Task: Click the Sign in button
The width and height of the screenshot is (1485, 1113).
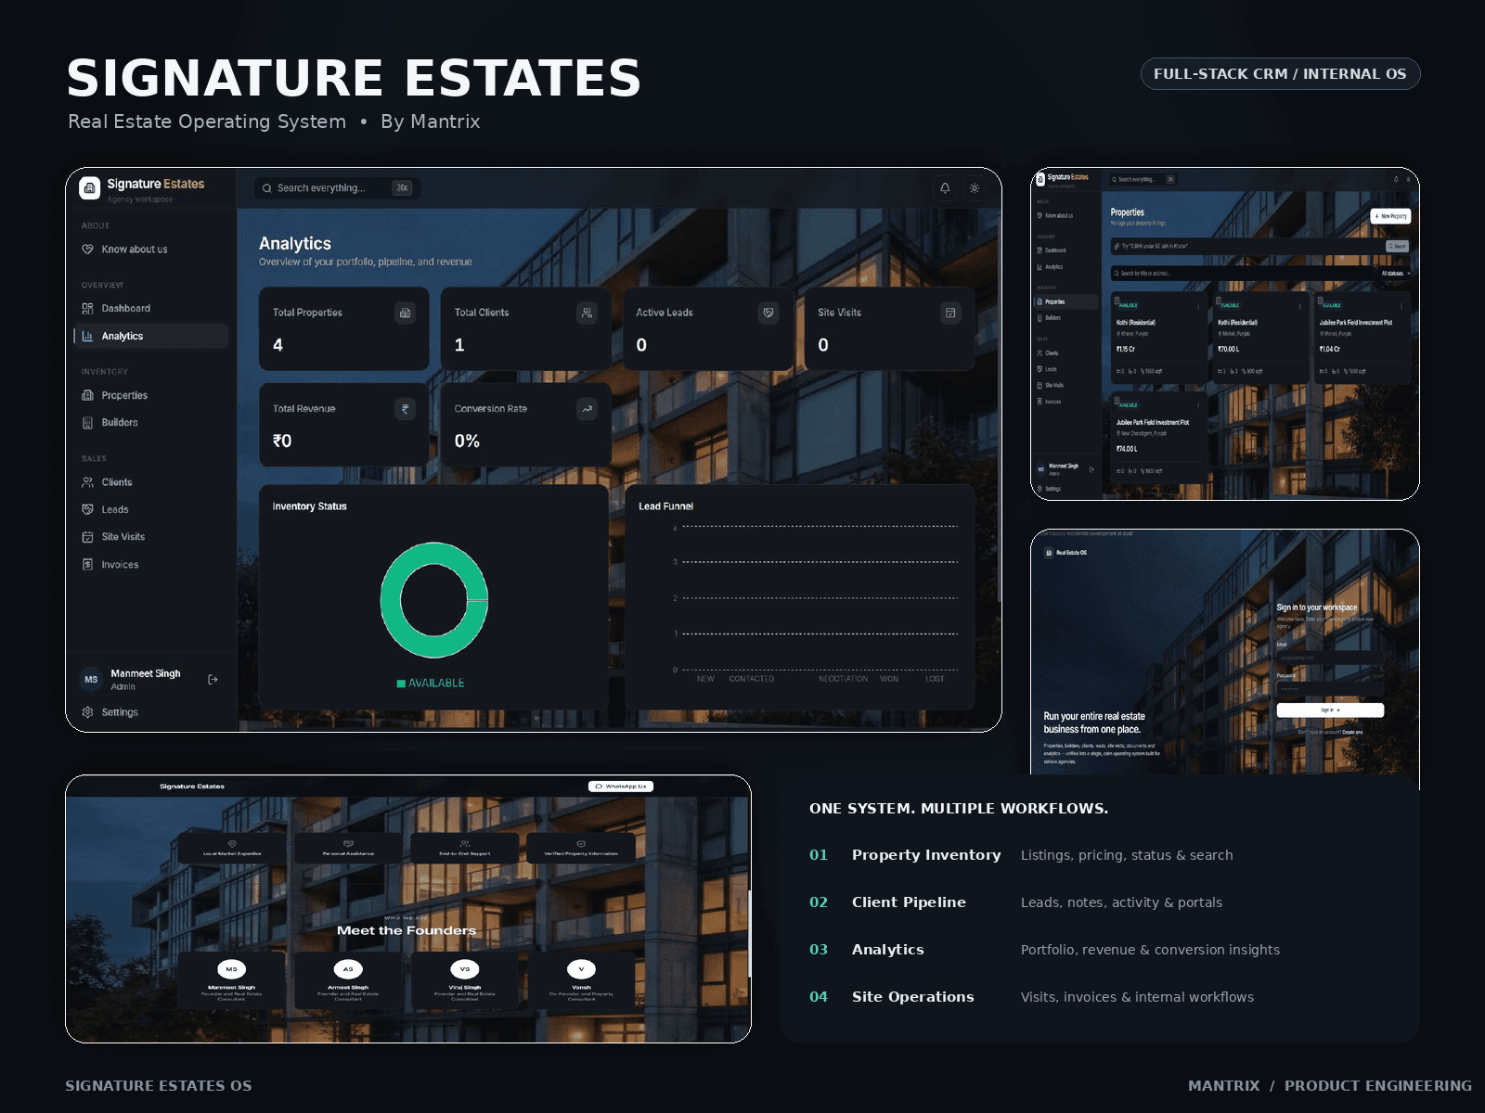Action: 1331,710
